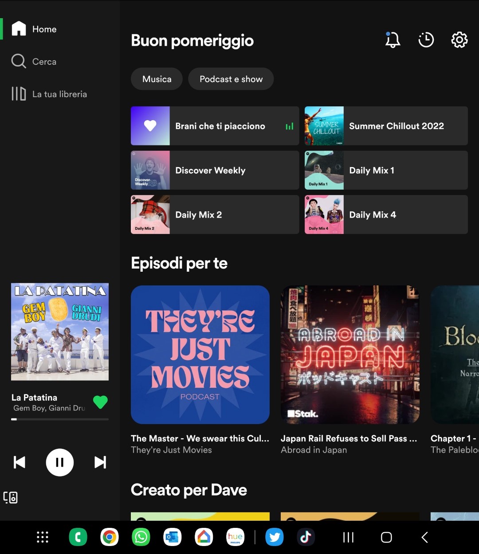Open Abroad in Japan podcast cover
This screenshot has height=554, width=479.
[x=350, y=355]
